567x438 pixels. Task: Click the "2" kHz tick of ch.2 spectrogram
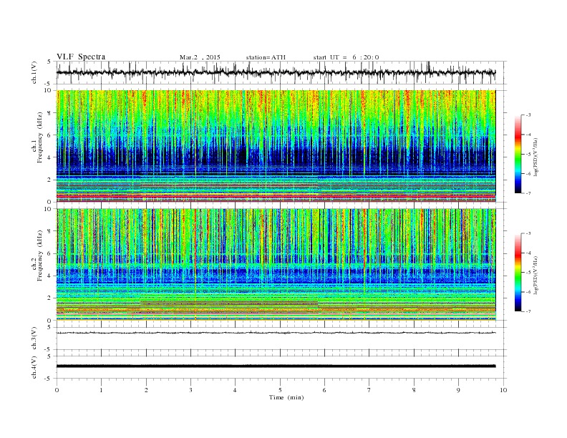click(x=50, y=298)
